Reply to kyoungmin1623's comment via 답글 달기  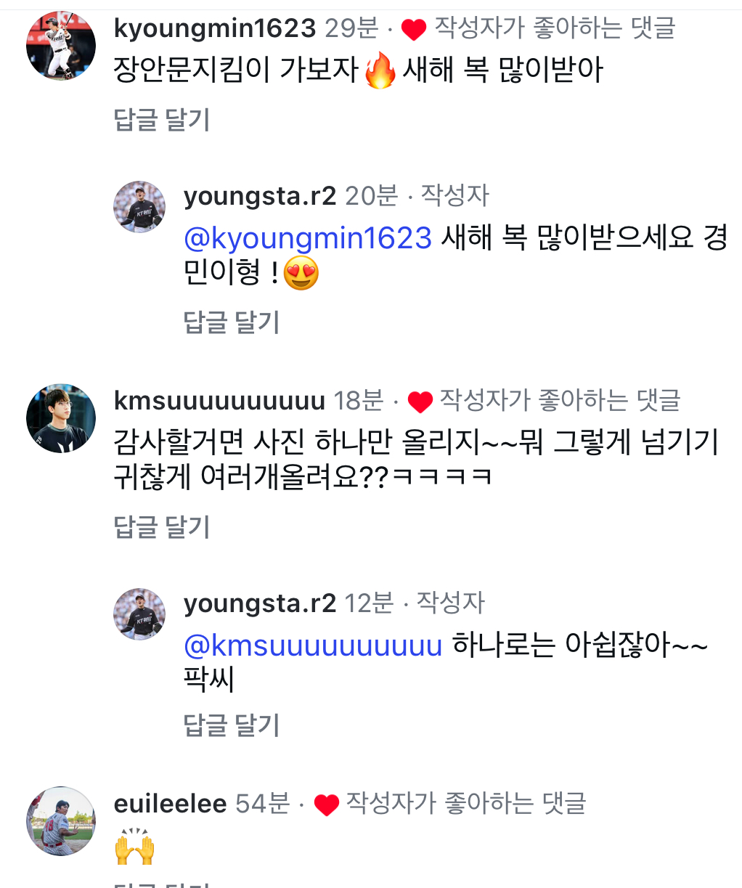(x=162, y=120)
